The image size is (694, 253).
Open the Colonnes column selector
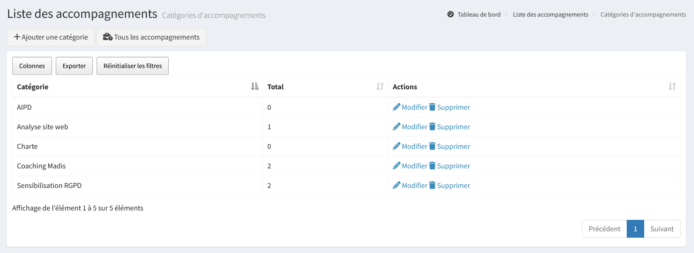(32, 66)
